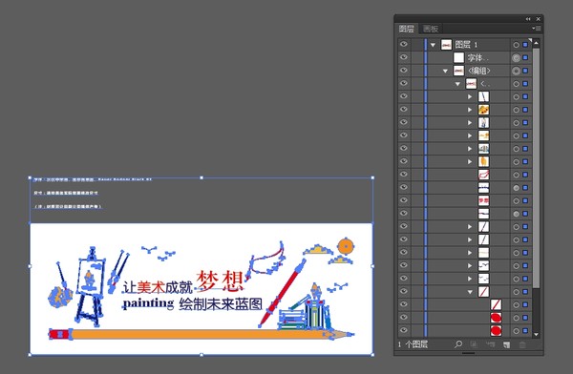Click selection square of easel thumbnail row
Image resolution: width=573 pixels, height=374 pixels.
pyautogui.click(x=525, y=123)
